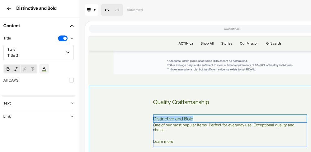The width and height of the screenshot is (311, 152).
Task: Open the Style Title 3 dropdown
Action: (x=39, y=52)
